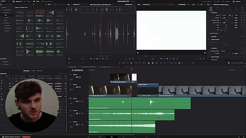This screenshot has height=138, width=246.
Task: Toggle loop playback in the timeline viewer
Action: point(177,59)
